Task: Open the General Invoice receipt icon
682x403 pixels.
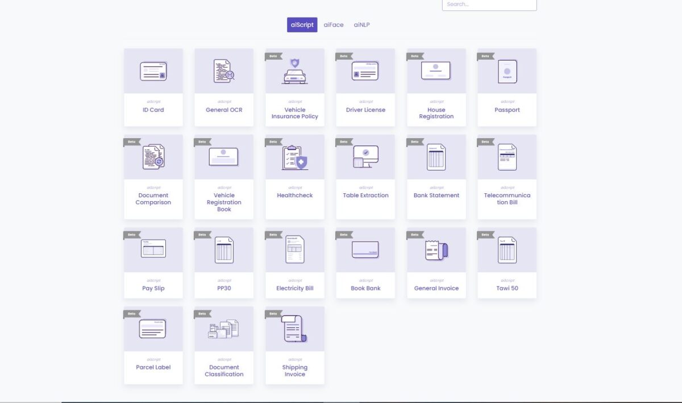Action: pos(436,248)
